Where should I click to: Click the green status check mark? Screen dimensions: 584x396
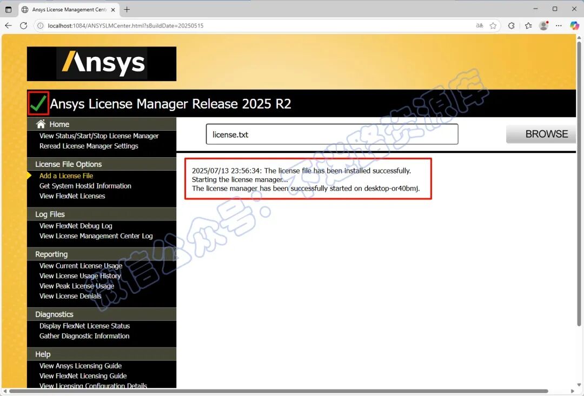pos(38,104)
